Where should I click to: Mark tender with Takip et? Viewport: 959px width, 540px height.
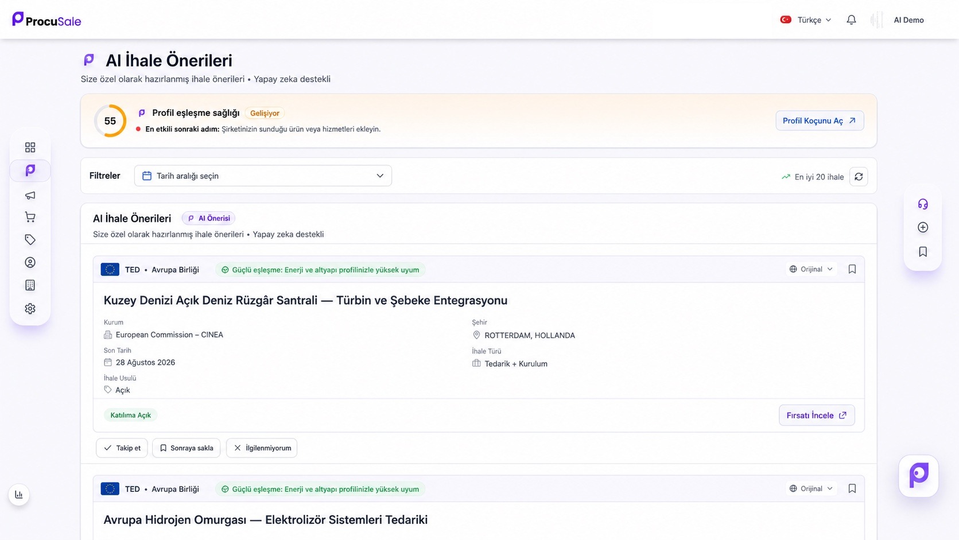click(x=122, y=448)
